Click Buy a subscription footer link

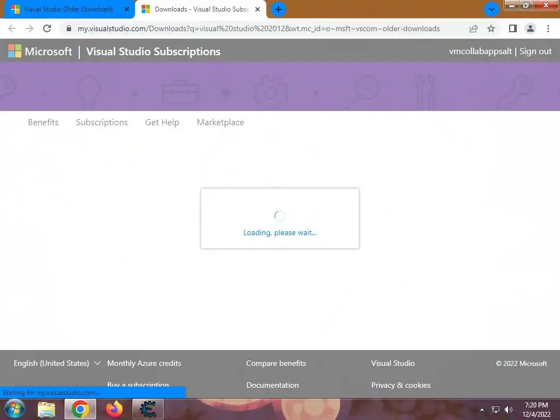138,384
